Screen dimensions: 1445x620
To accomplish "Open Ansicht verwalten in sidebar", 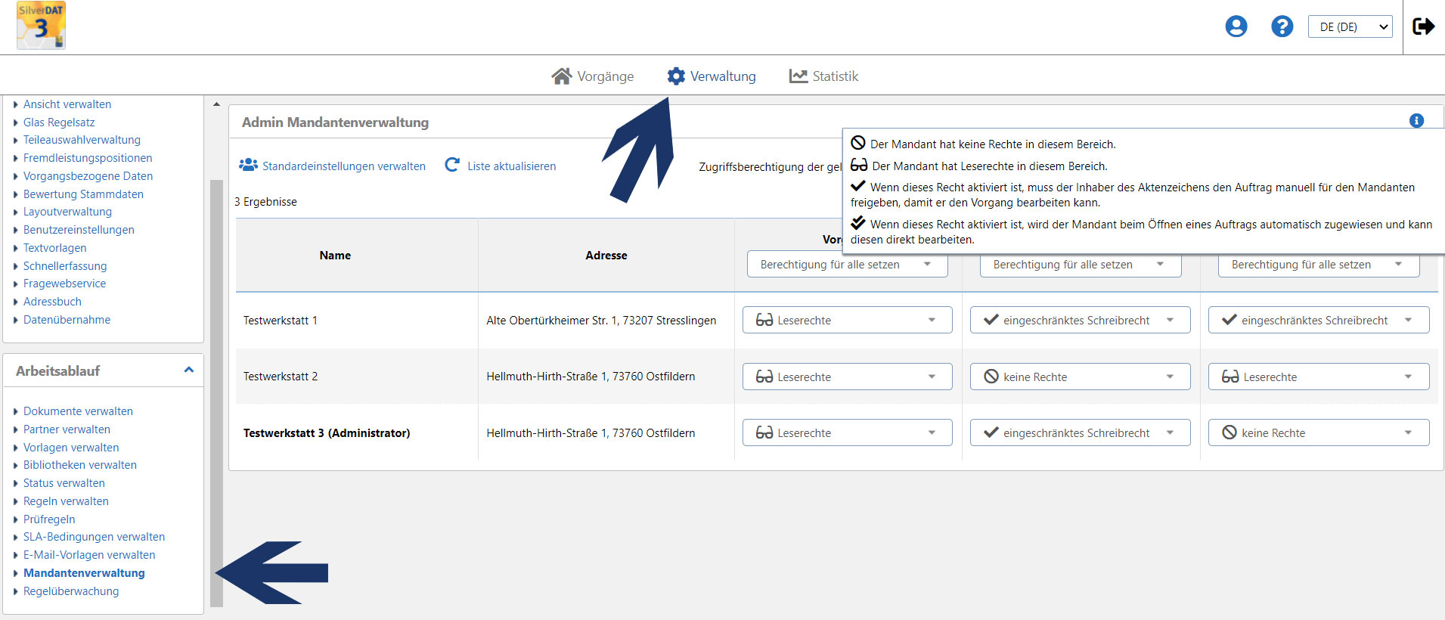I will pos(67,104).
